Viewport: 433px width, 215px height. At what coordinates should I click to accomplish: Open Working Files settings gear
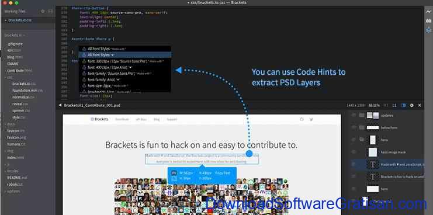point(43,11)
